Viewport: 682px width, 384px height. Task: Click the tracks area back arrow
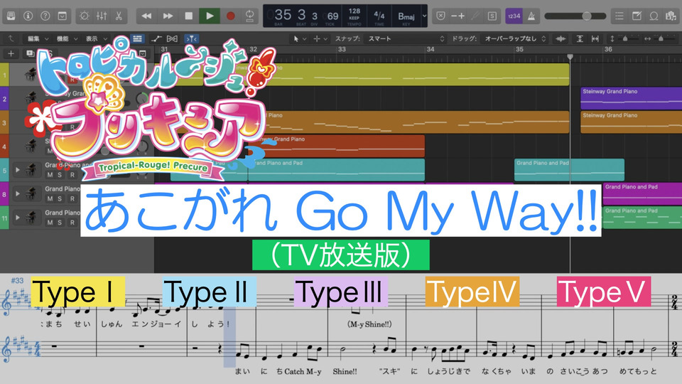[11, 38]
